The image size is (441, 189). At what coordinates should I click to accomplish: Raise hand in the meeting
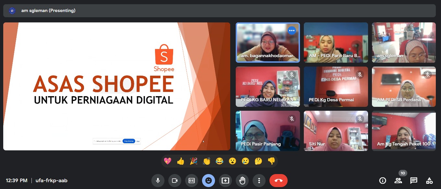click(x=242, y=181)
